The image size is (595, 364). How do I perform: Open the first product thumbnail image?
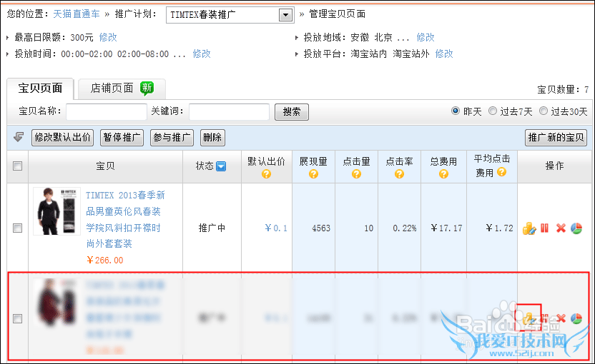pyautogui.click(x=57, y=211)
